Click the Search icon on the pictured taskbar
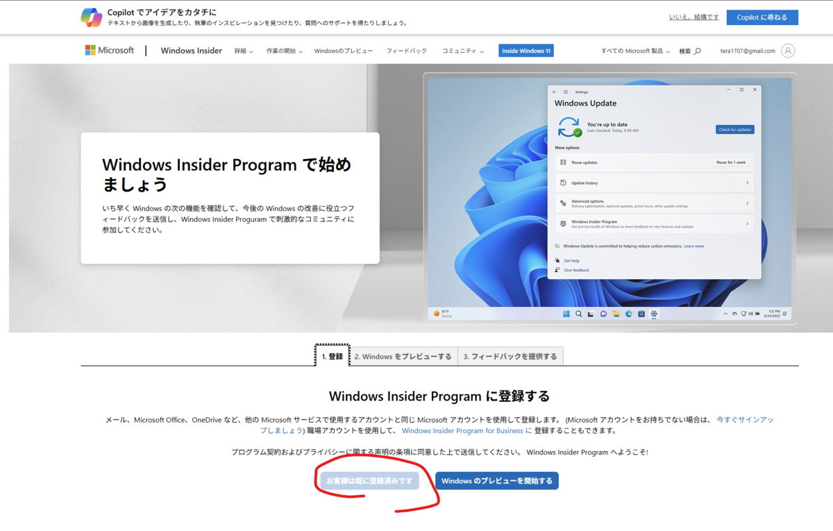The width and height of the screenshot is (833, 531). click(x=578, y=314)
